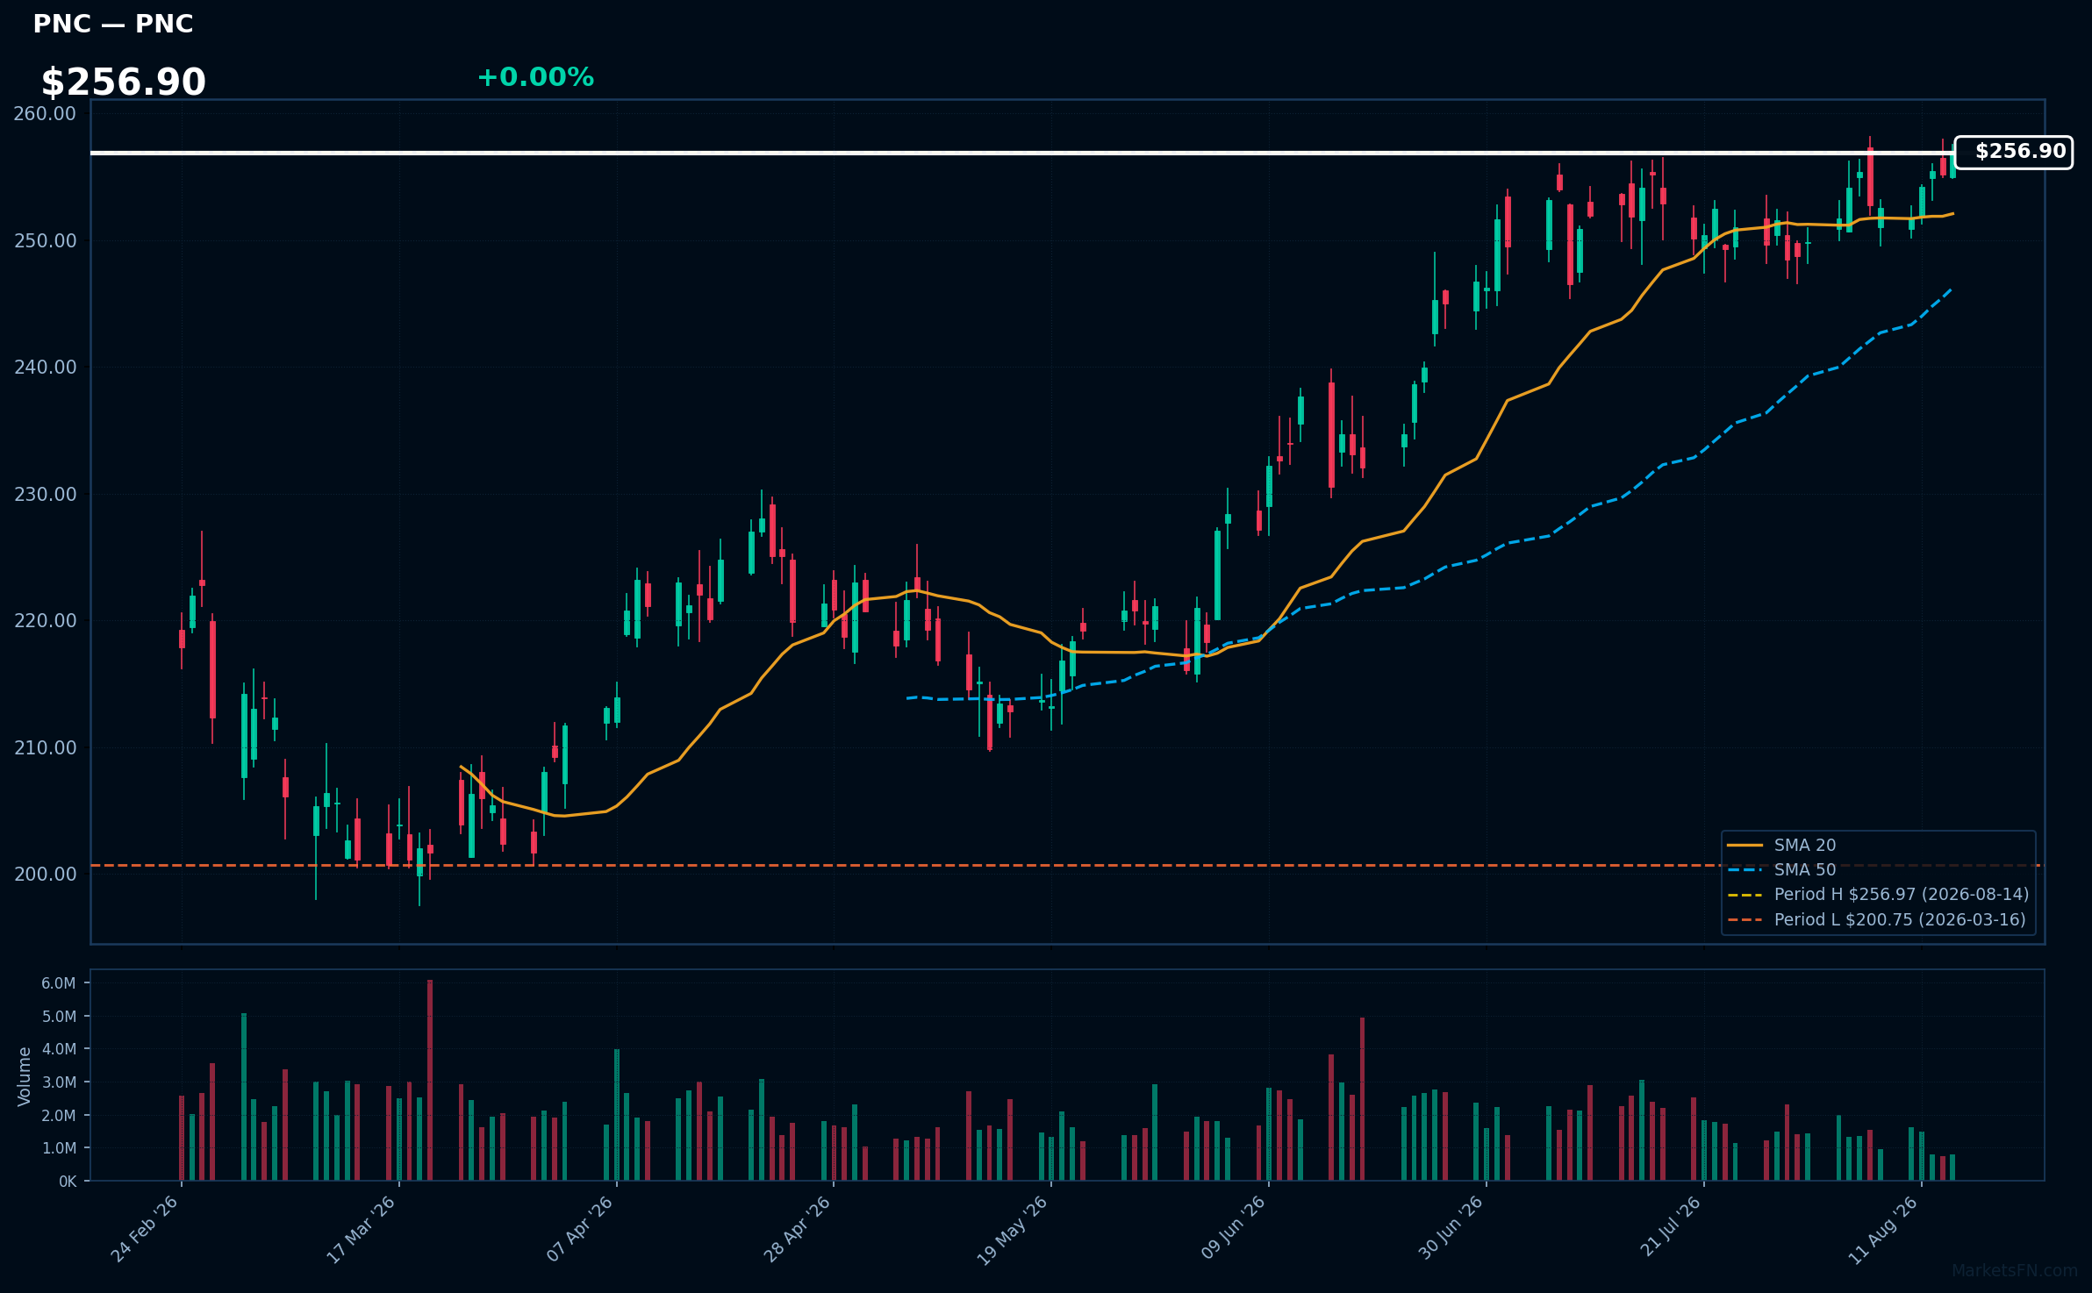Click the 17 Mar '26 date label
The width and height of the screenshot is (2092, 1293).
362,1229
